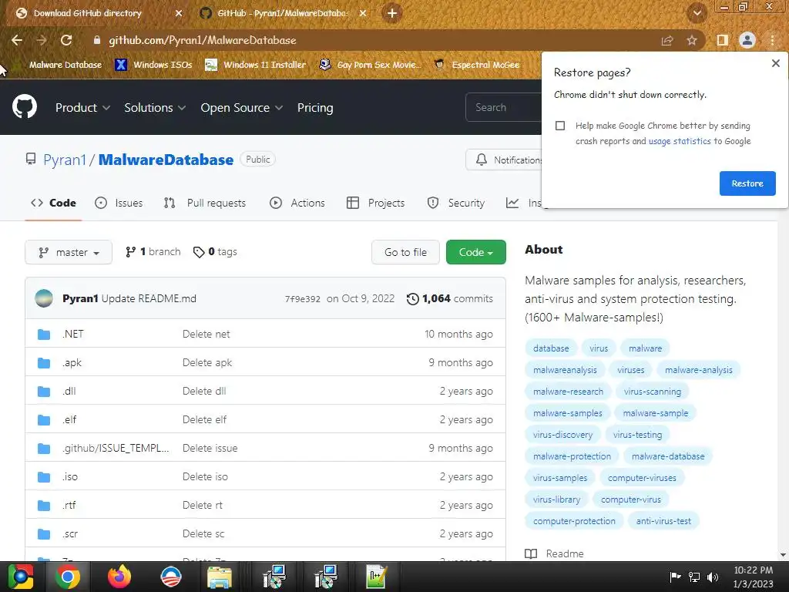Image resolution: width=789 pixels, height=592 pixels.
Task: Select the anti-virus-test topic tag
Action: [x=663, y=521]
